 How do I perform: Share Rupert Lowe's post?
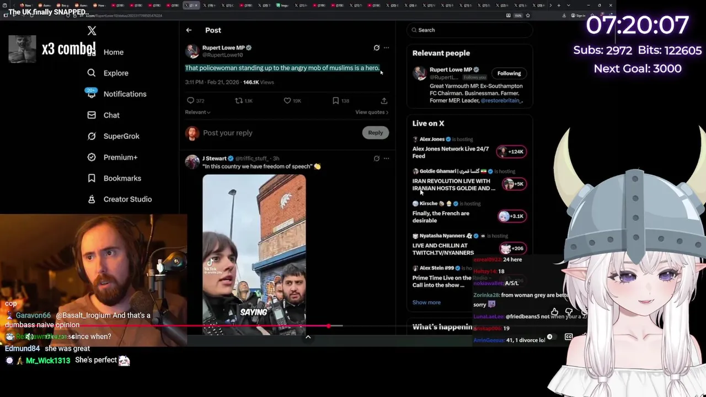point(384,101)
